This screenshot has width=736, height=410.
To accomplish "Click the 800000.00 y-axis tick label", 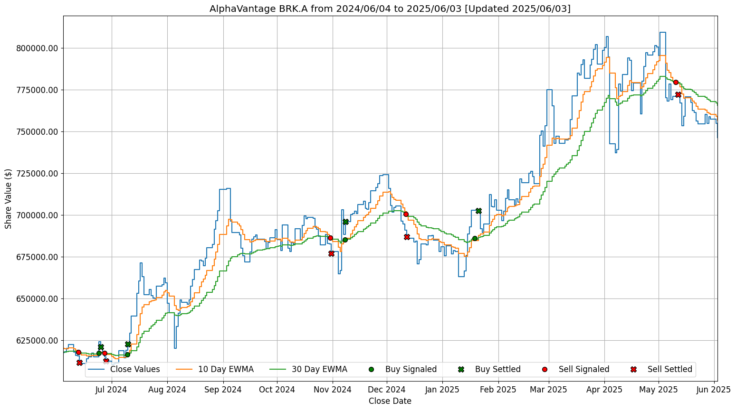I will [38, 48].
